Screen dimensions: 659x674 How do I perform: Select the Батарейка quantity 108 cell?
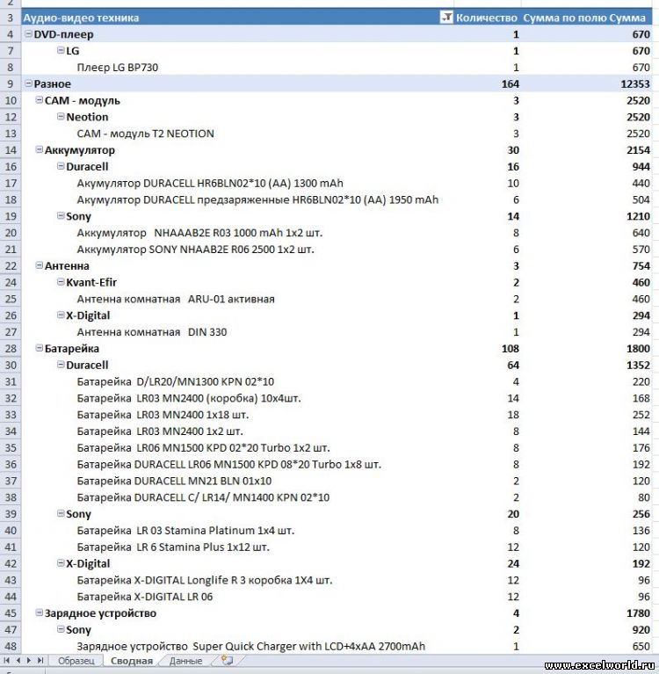[x=488, y=349]
